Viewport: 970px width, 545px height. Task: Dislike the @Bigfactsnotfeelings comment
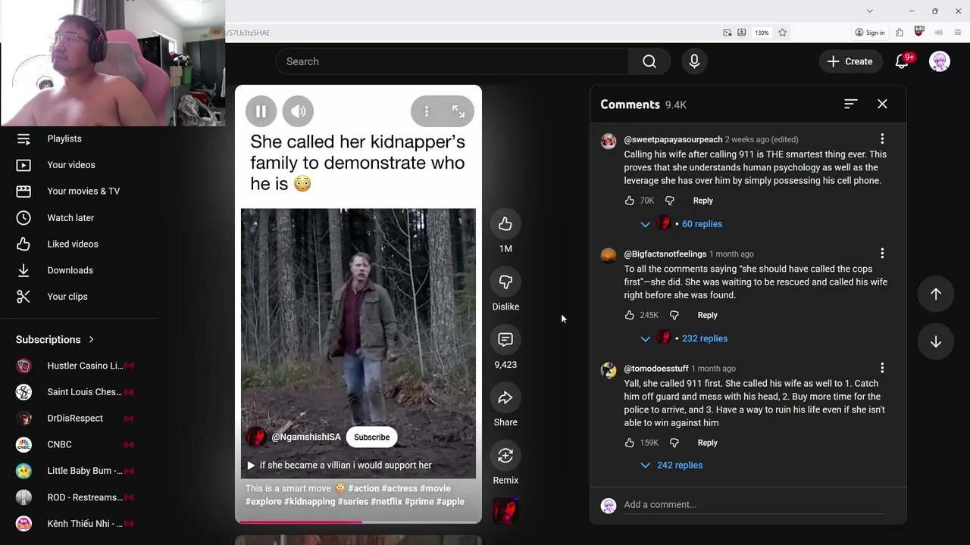(674, 315)
